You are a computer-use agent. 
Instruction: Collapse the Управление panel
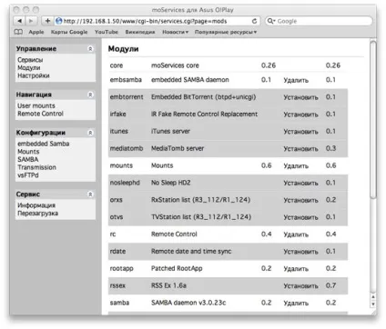pyautogui.click(x=90, y=49)
